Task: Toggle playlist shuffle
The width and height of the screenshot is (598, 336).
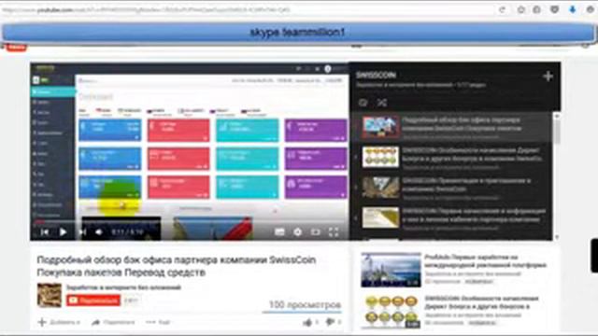Action: tap(382, 103)
